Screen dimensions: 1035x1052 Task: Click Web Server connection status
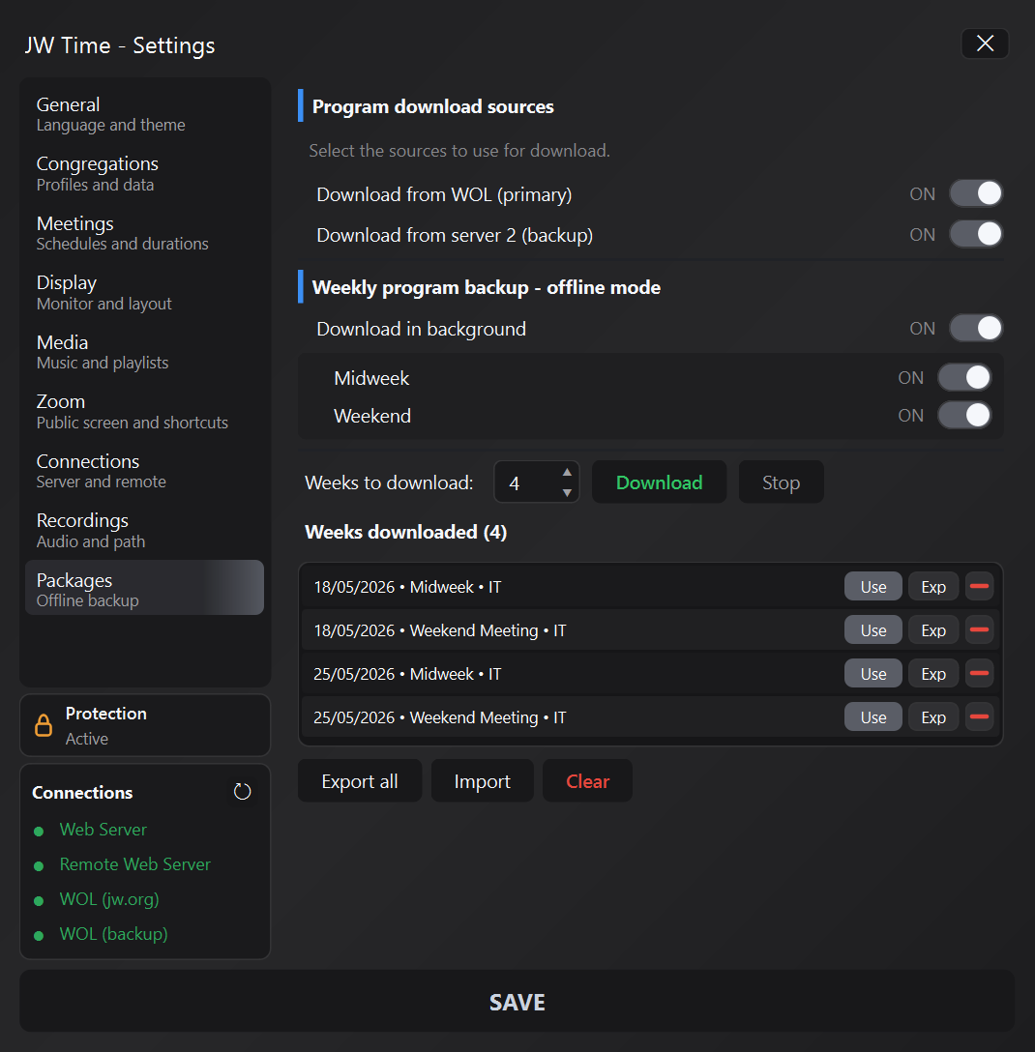[x=103, y=830]
